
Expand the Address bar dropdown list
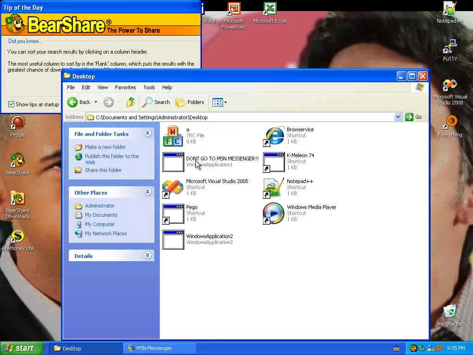398,117
